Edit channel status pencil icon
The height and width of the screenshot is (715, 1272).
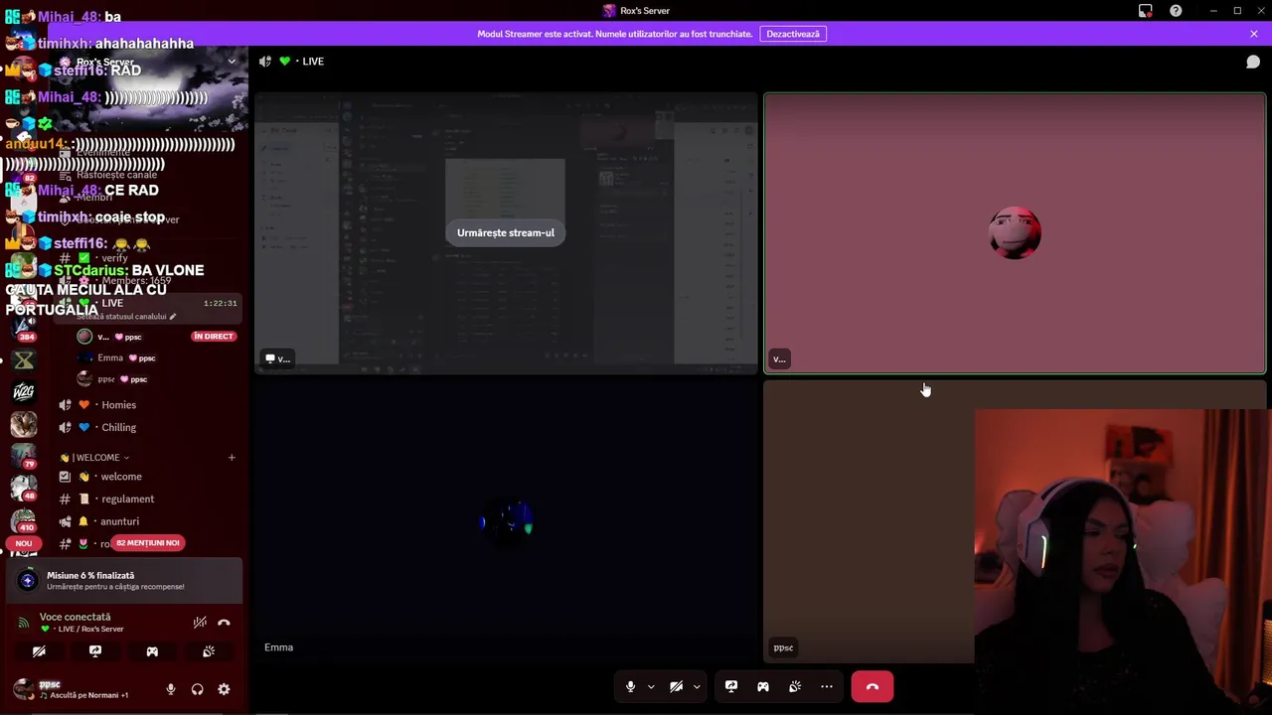pos(173,317)
